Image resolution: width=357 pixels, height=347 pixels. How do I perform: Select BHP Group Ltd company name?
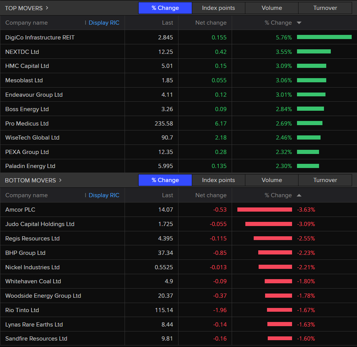pos(25,253)
